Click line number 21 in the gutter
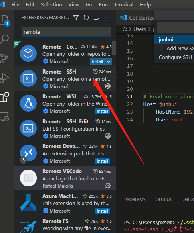Screen dimensions: 194x233 (130, 97)
